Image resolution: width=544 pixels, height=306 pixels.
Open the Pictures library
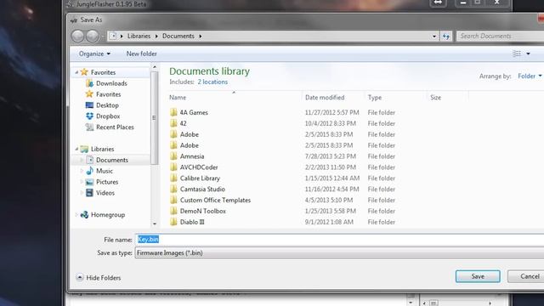(102, 182)
